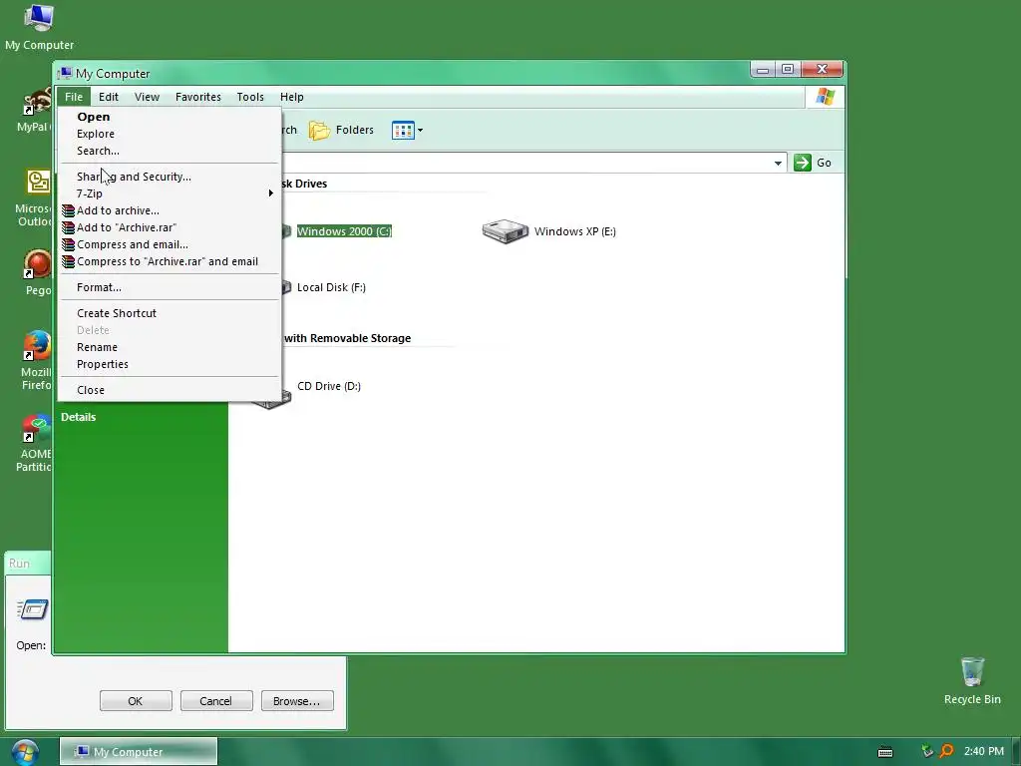Click OK in the Run dialog
Image resolution: width=1021 pixels, height=766 pixels.
[x=136, y=701]
